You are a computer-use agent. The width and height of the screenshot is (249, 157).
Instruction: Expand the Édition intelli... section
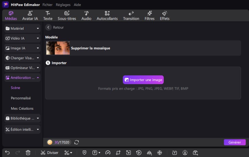22,129
